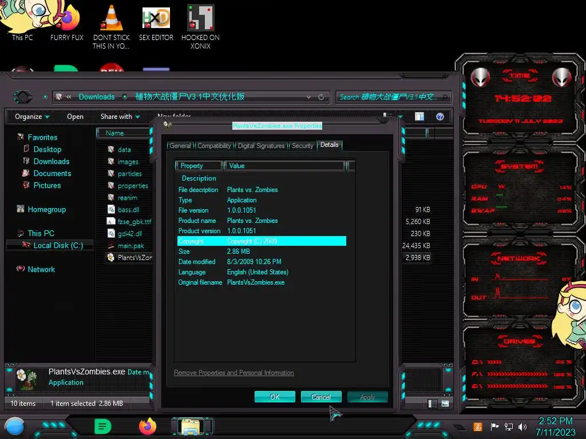Open Explorer help question mark icon
The image size is (586, 439).
[x=440, y=117]
